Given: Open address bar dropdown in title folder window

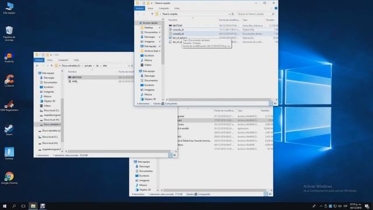Looking at the screenshot, I should coord(128,66).
